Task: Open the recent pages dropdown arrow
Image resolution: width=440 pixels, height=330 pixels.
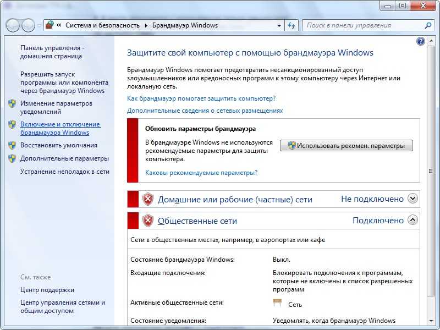Action: click(39, 25)
